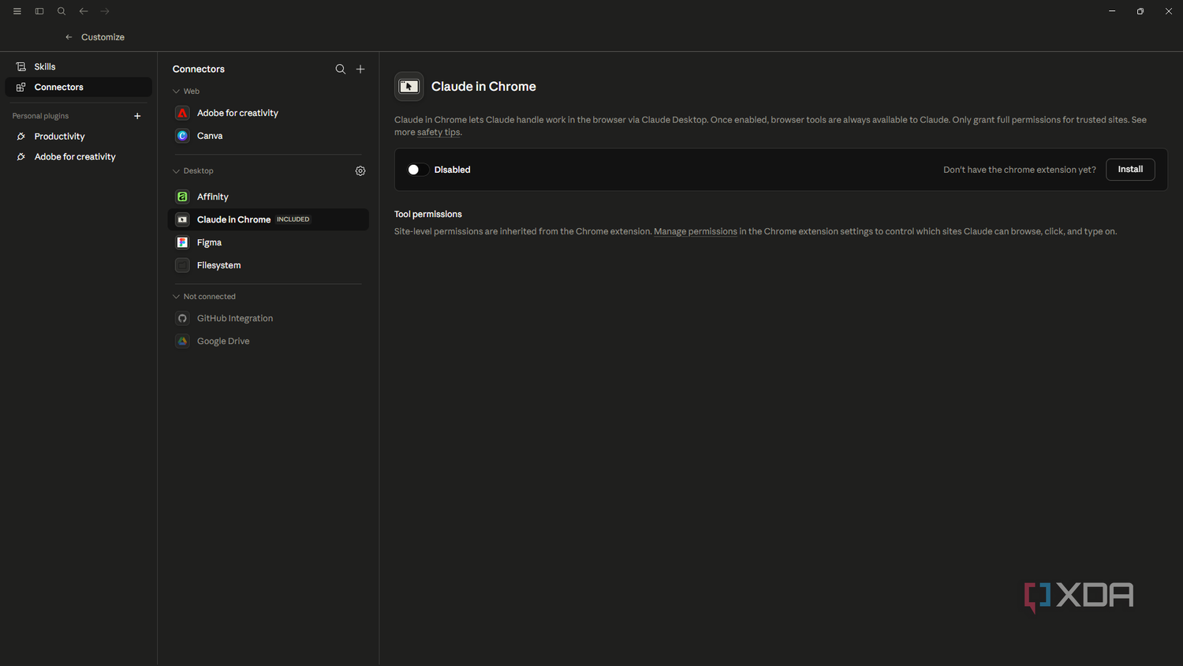The height and width of the screenshot is (666, 1183).
Task: Click the Personal plugins heading
Action: click(40, 116)
